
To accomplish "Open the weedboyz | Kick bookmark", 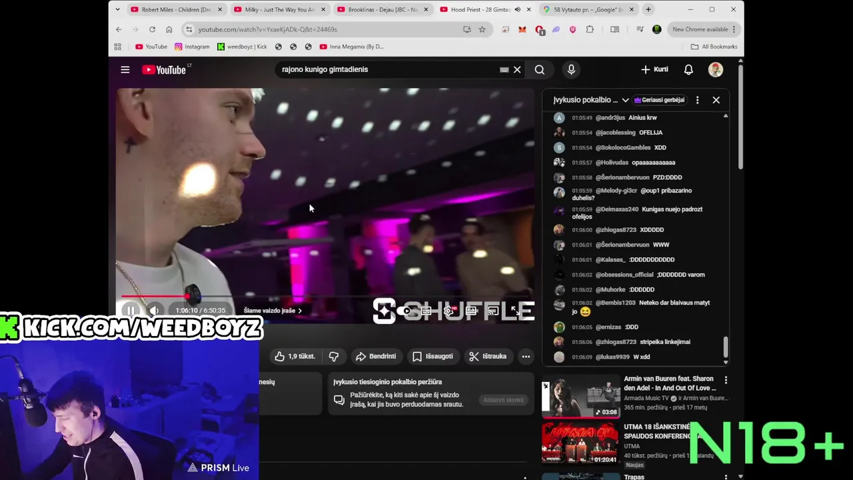I will point(243,47).
